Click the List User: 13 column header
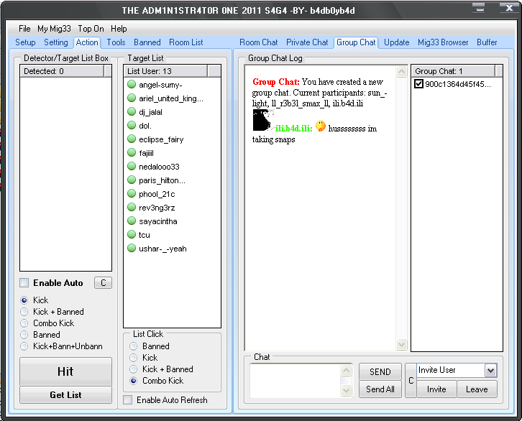 point(165,71)
